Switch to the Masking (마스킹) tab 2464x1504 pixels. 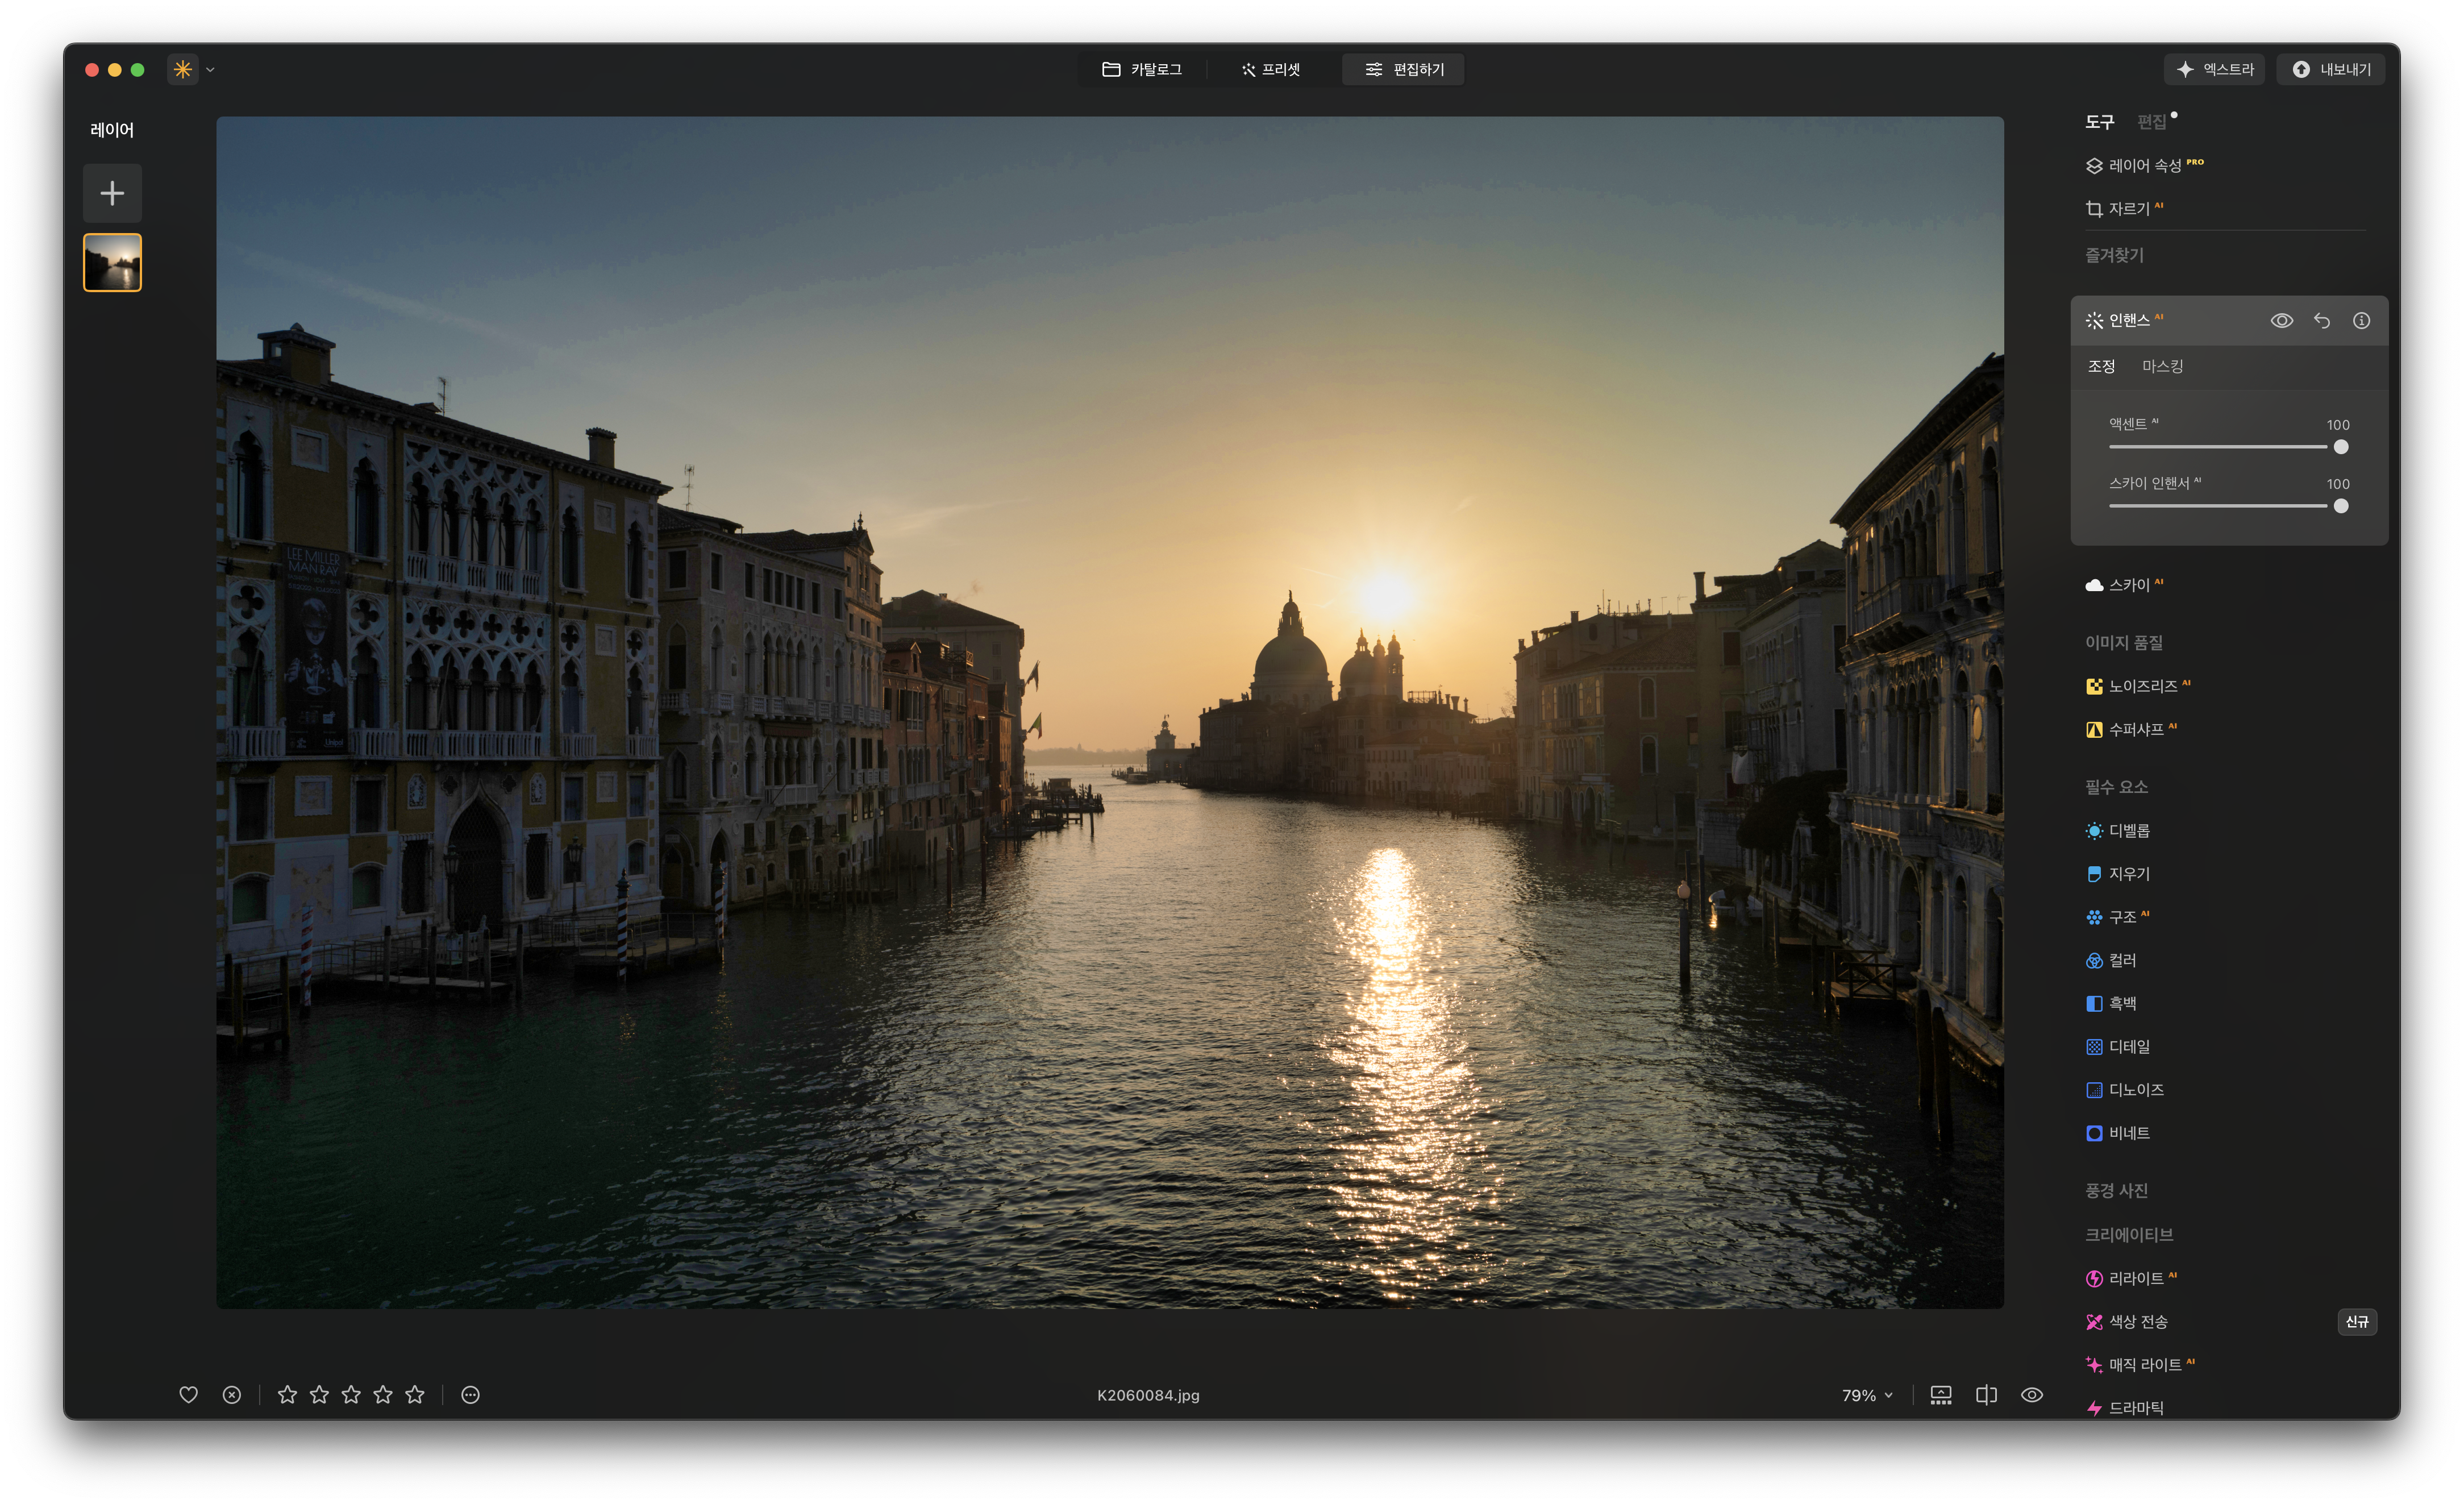(2162, 366)
